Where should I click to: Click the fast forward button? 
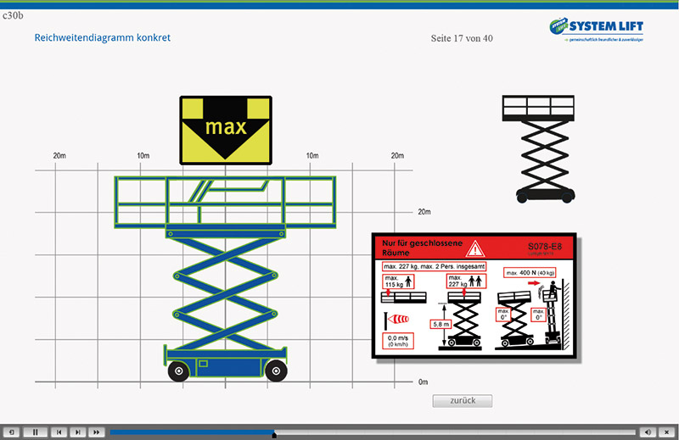pyautogui.click(x=98, y=432)
